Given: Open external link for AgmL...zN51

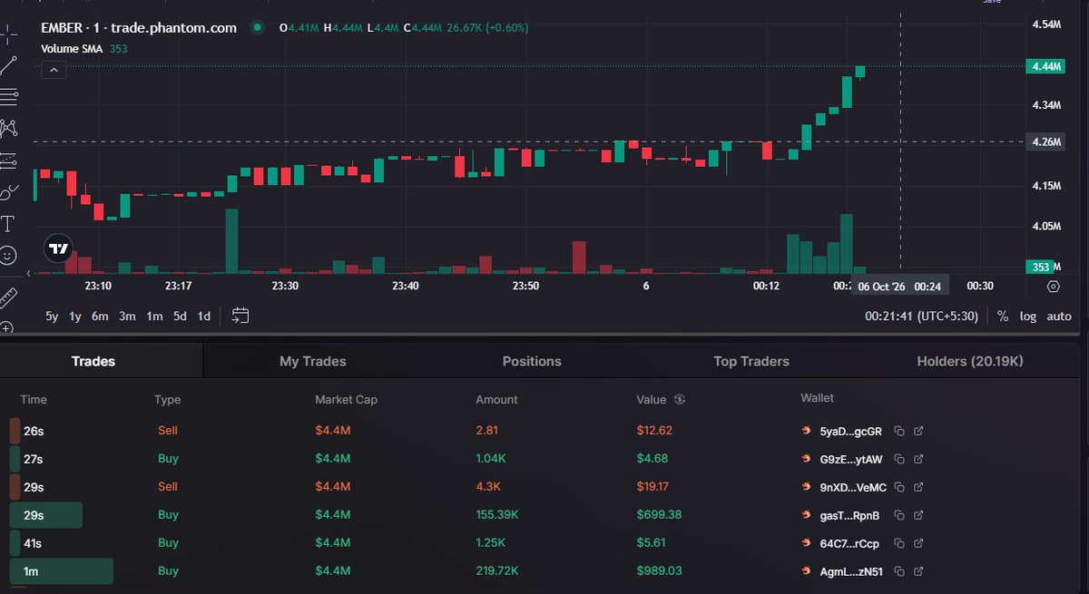Looking at the screenshot, I should click(918, 571).
